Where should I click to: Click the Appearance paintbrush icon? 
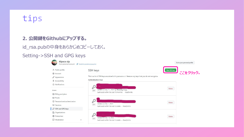[x=53, y=77]
